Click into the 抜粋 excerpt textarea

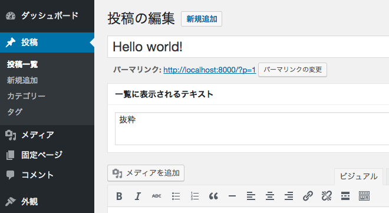pos(252,129)
